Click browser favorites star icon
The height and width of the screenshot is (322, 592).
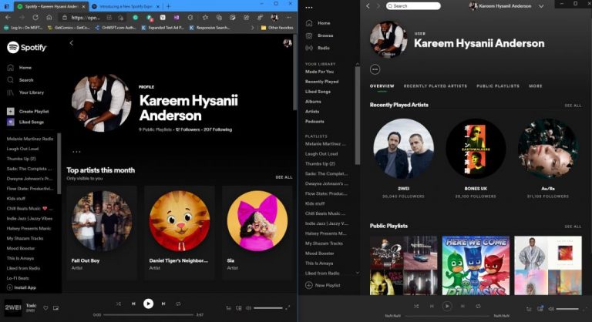(x=205, y=18)
